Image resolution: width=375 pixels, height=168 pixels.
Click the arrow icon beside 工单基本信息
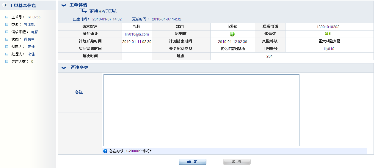(x=5, y=5)
